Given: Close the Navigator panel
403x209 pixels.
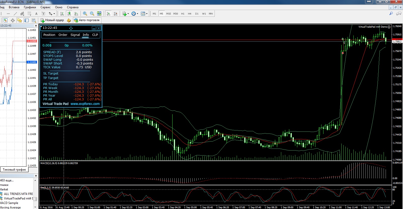Looking at the screenshot, I should tap(36, 176).
